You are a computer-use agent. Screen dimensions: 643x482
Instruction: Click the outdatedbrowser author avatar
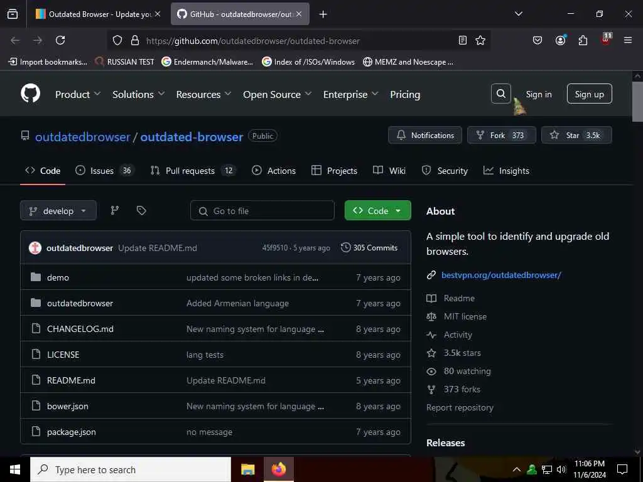point(35,247)
